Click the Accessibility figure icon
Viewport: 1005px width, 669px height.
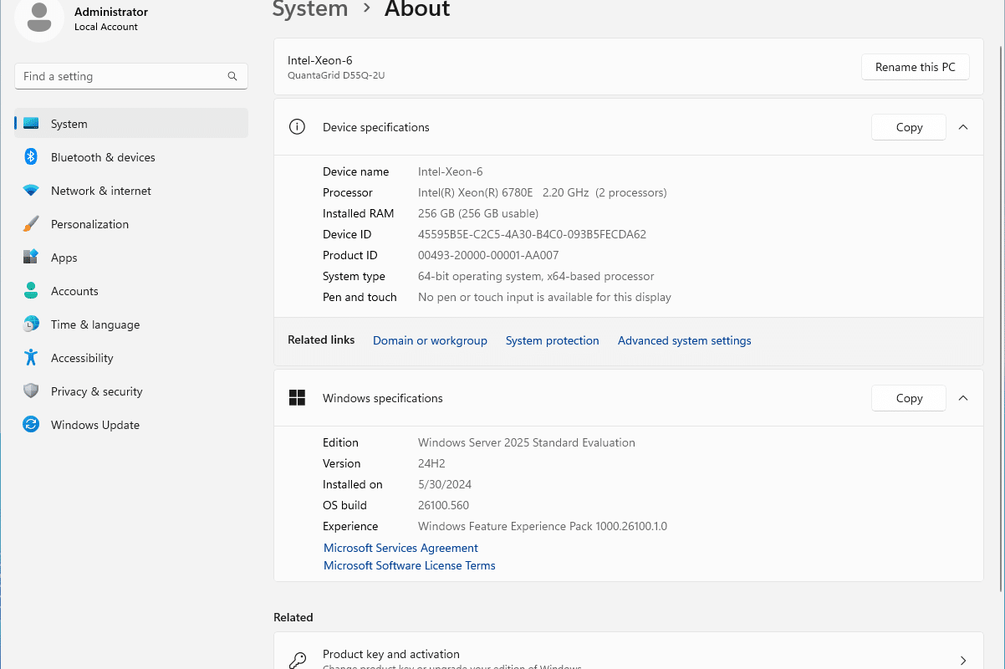31,358
